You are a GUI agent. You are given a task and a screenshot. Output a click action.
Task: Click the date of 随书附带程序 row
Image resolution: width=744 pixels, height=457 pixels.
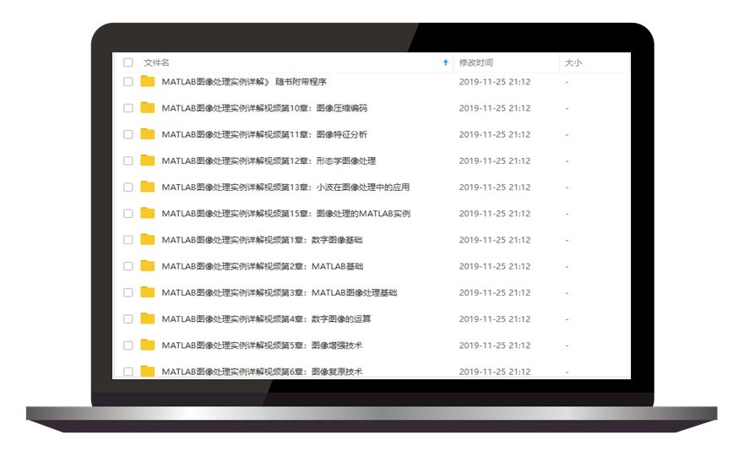[494, 82]
